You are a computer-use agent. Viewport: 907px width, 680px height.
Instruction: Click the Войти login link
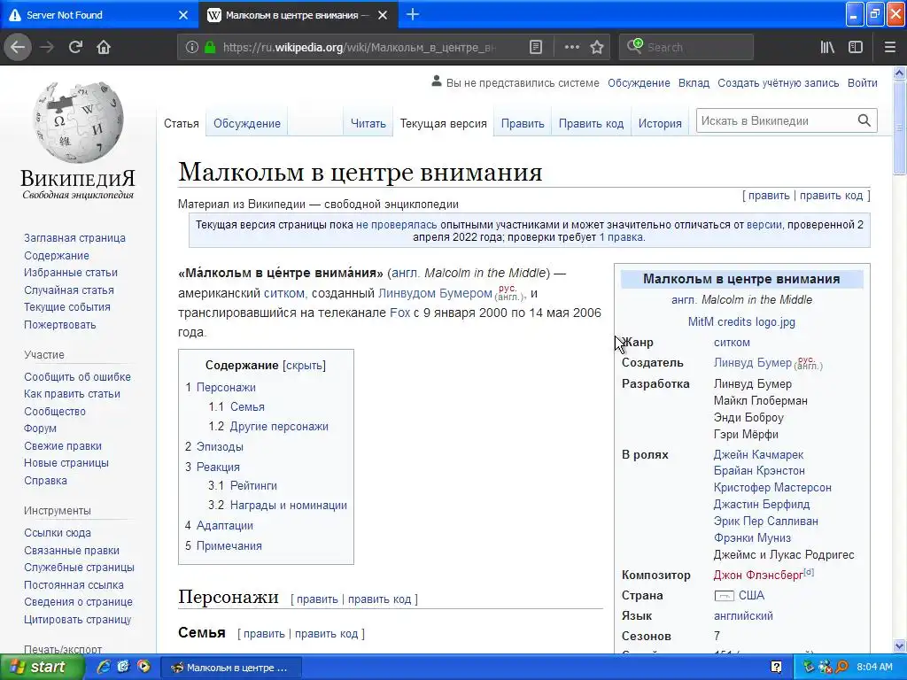(x=863, y=82)
